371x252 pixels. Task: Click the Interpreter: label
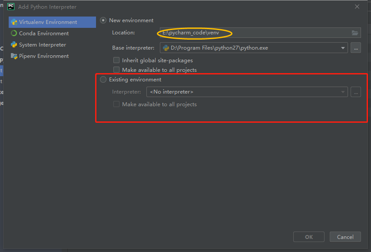point(126,92)
